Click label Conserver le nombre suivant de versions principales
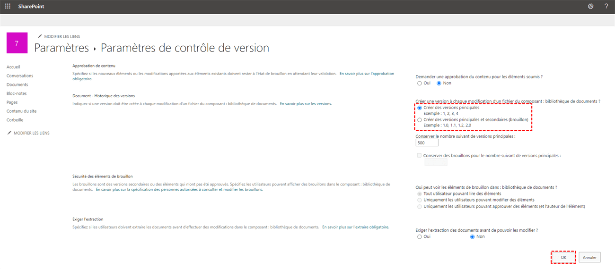 (466, 136)
